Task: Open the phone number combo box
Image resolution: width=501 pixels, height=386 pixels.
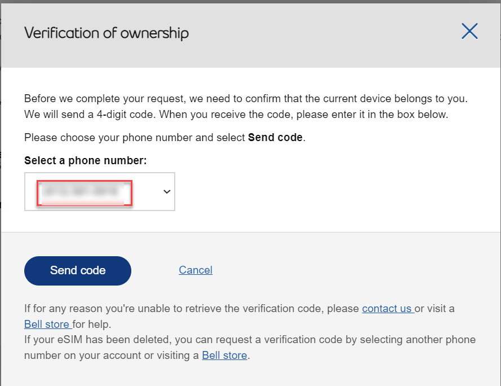Action: pos(100,192)
